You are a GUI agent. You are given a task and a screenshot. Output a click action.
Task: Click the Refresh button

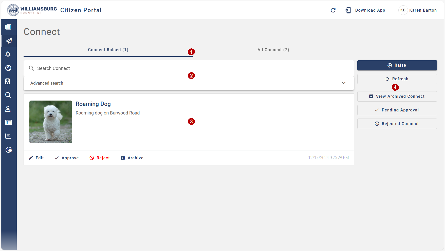coord(397,79)
